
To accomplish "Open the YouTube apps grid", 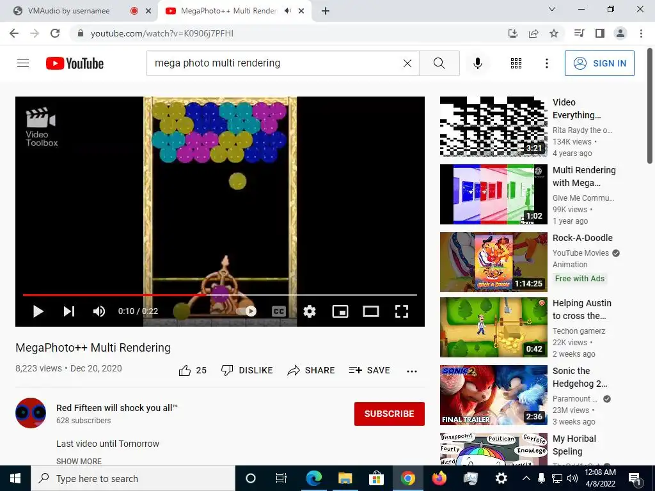I will (516, 63).
